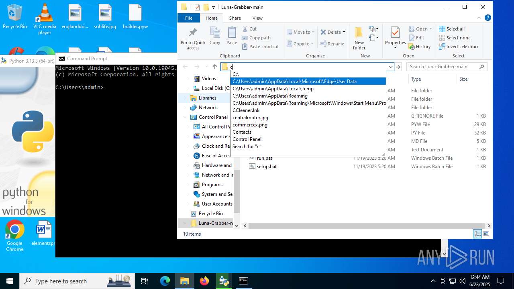The image size is (514, 289).
Task: Click Invert selection
Action: click(x=458, y=47)
